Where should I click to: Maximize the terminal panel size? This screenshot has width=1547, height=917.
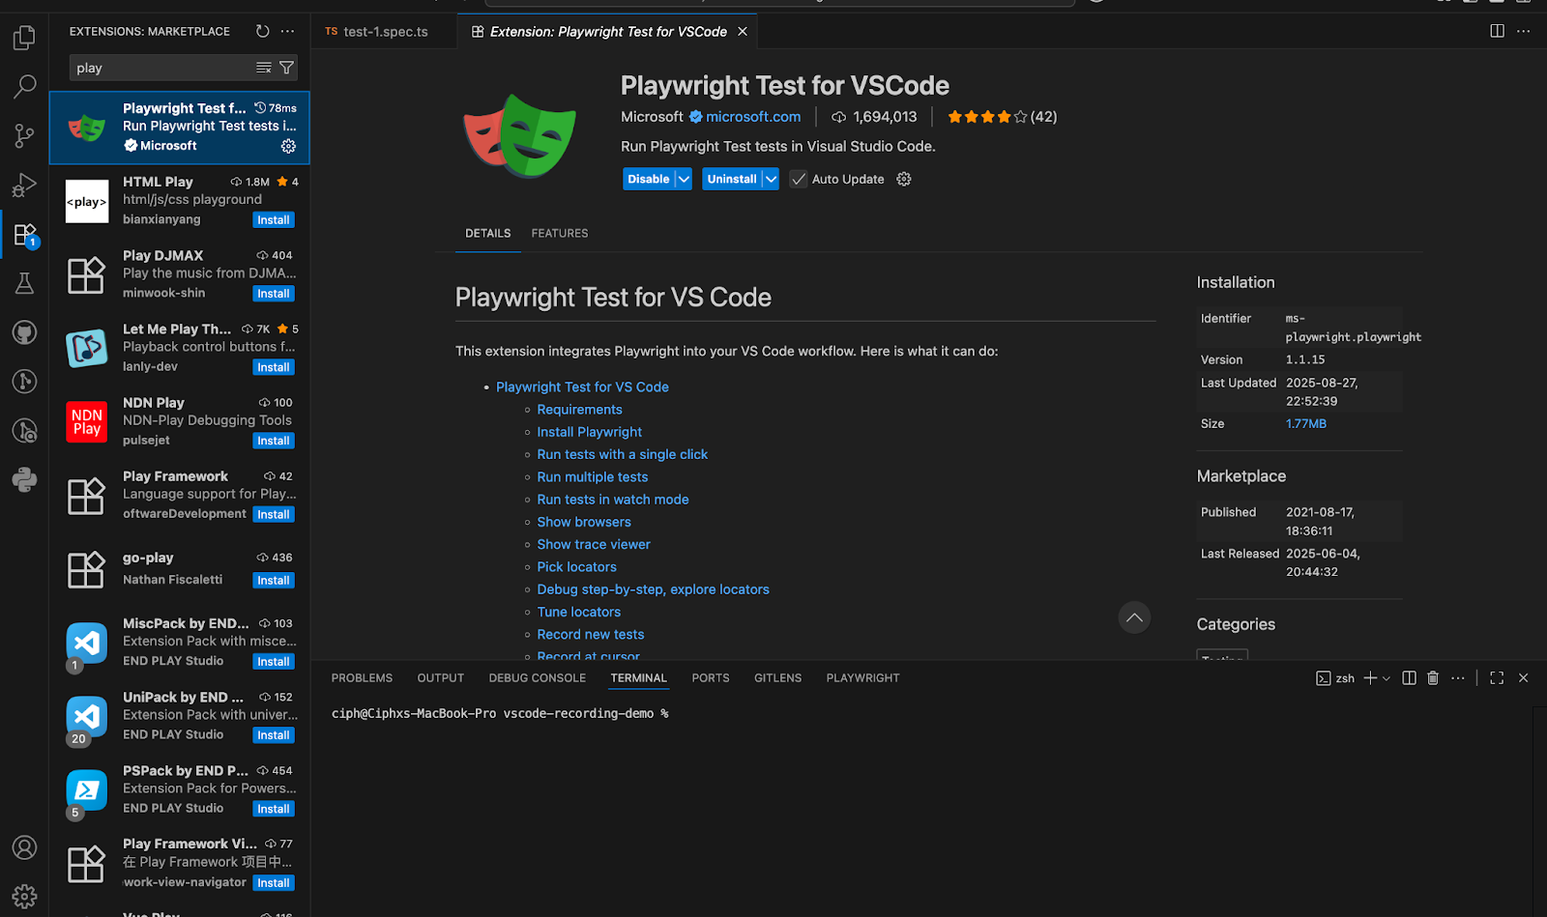point(1497,678)
